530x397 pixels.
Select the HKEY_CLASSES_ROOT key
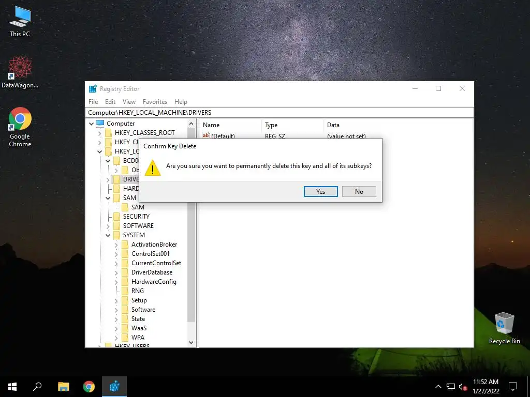coord(145,133)
